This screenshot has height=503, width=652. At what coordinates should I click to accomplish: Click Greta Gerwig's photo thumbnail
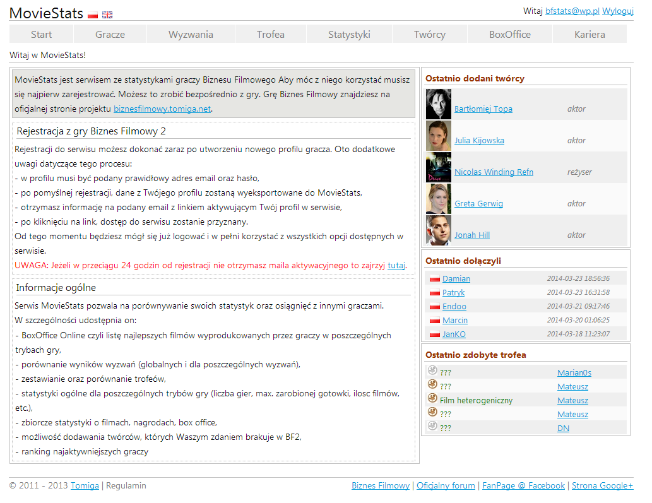438,199
